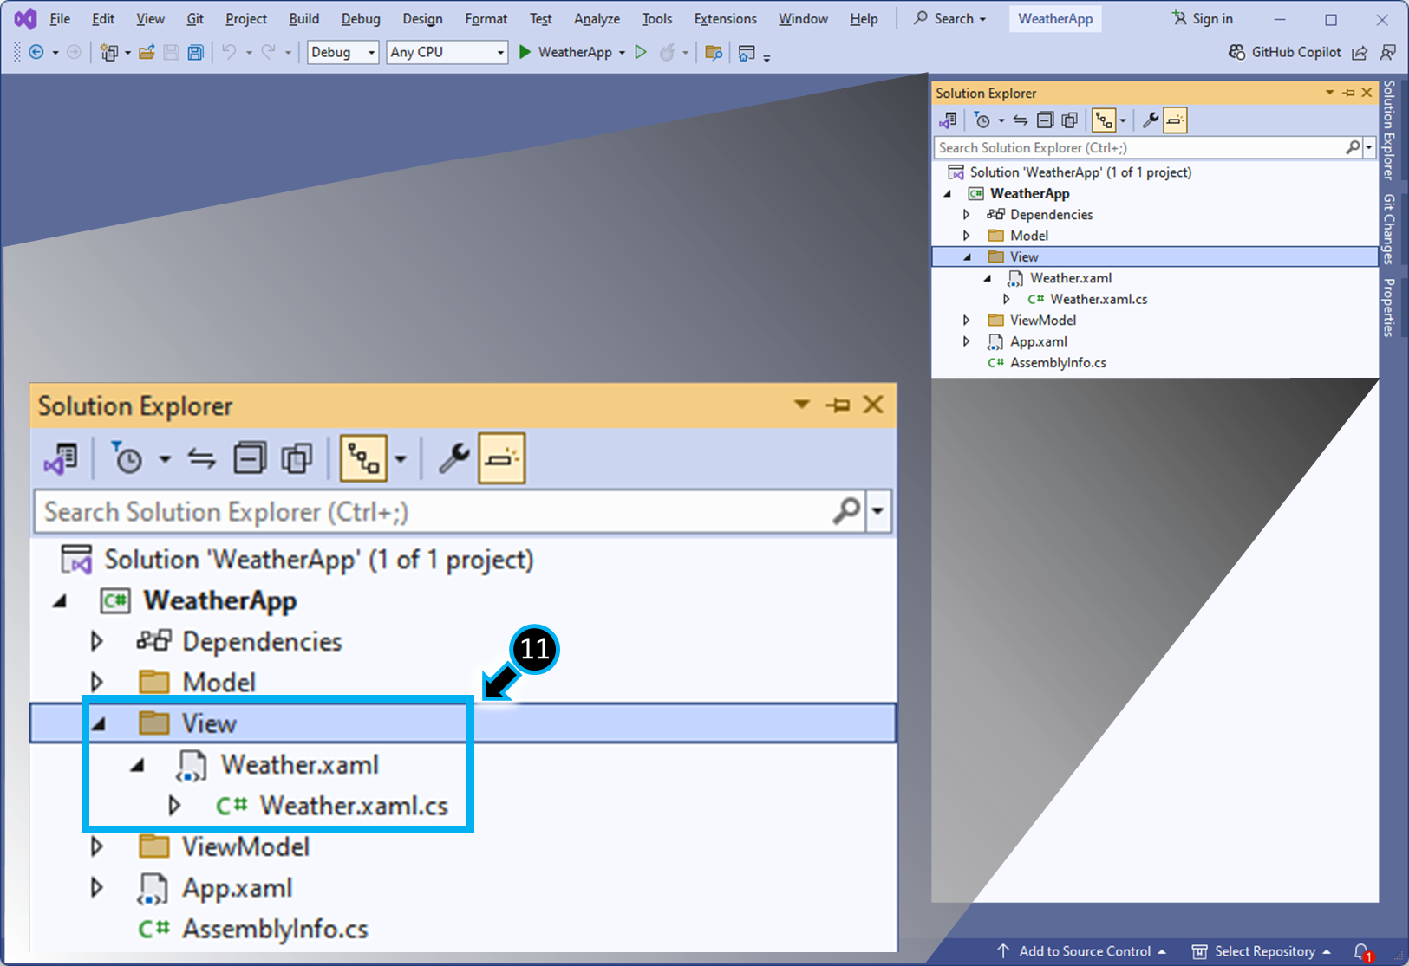Click the window layout icon in the main toolbar
Image resolution: width=1409 pixels, height=966 pixels.
(747, 52)
